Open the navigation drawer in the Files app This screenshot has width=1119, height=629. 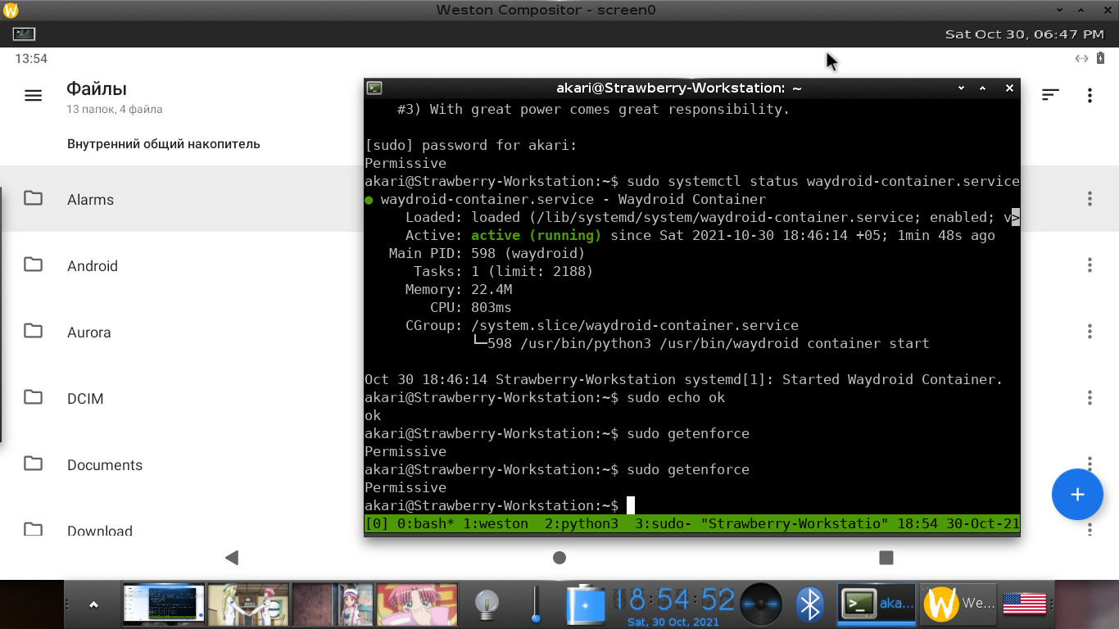[x=33, y=95]
